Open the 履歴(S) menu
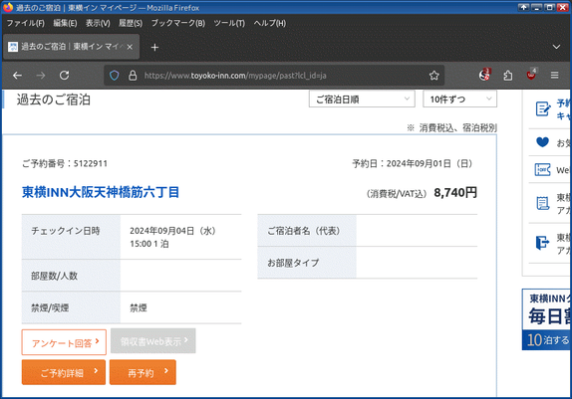The width and height of the screenshot is (572, 399). [x=131, y=23]
